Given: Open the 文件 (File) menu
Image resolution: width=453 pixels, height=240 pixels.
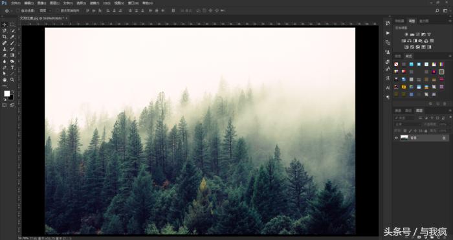Looking at the screenshot, I should tap(16, 3).
